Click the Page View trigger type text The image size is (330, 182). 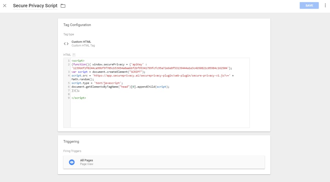86,164
